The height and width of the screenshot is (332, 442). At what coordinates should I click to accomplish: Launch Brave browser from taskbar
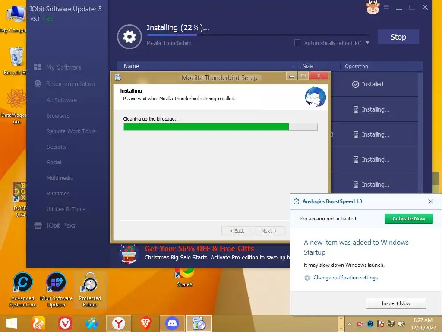(145, 323)
